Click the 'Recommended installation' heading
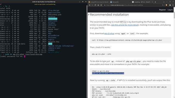The height and width of the screenshot is (98, 175). click(x=109, y=14)
